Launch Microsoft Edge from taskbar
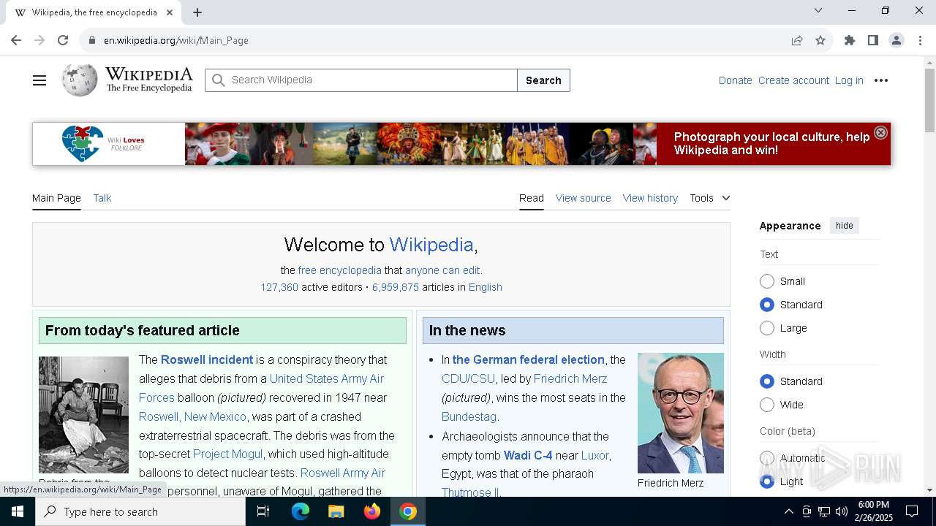 click(x=301, y=511)
